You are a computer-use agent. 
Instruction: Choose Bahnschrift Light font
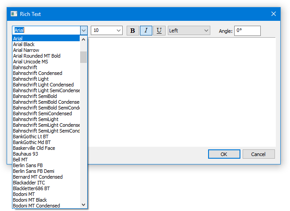coord(46,79)
